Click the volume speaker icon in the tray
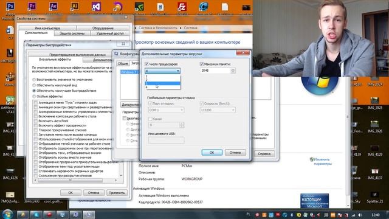This screenshot has width=389, height=219. point(360,215)
